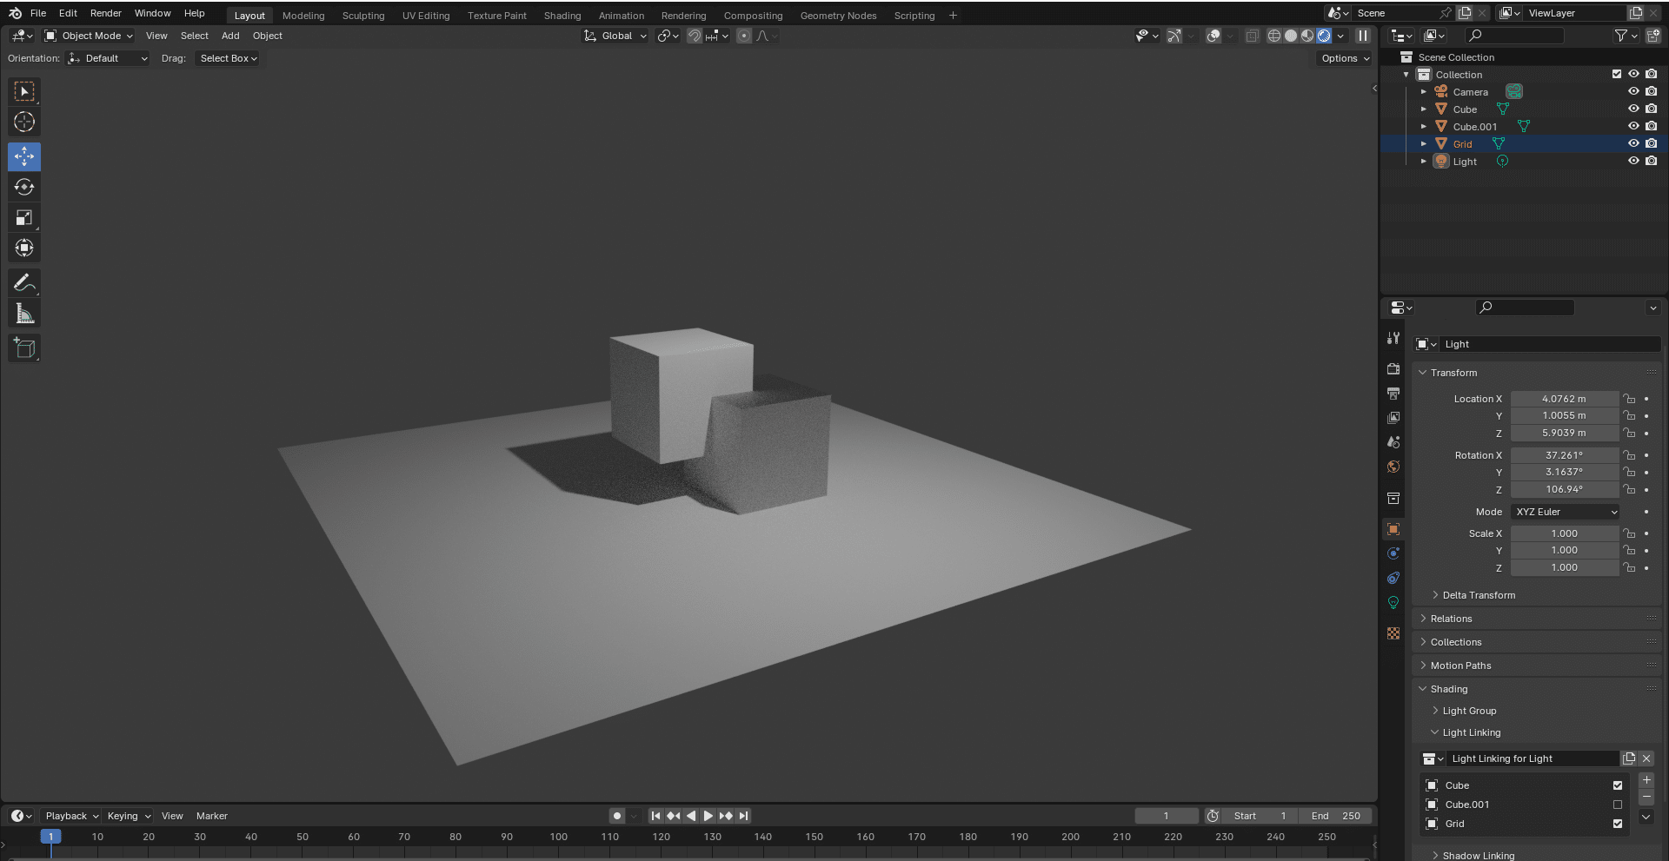Open the XYZ Euler rotation mode dropdown
Screen dimensions: 1669x861
pos(1564,512)
